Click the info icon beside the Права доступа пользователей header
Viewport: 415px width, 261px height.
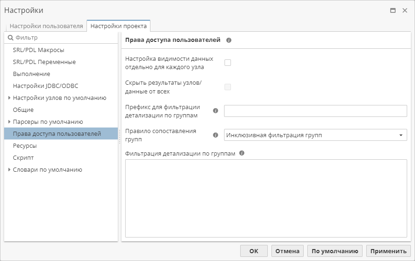229,40
